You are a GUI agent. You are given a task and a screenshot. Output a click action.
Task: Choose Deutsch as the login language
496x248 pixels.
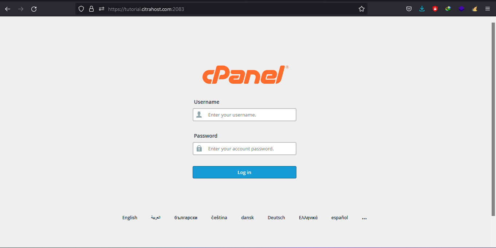tap(276, 218)
